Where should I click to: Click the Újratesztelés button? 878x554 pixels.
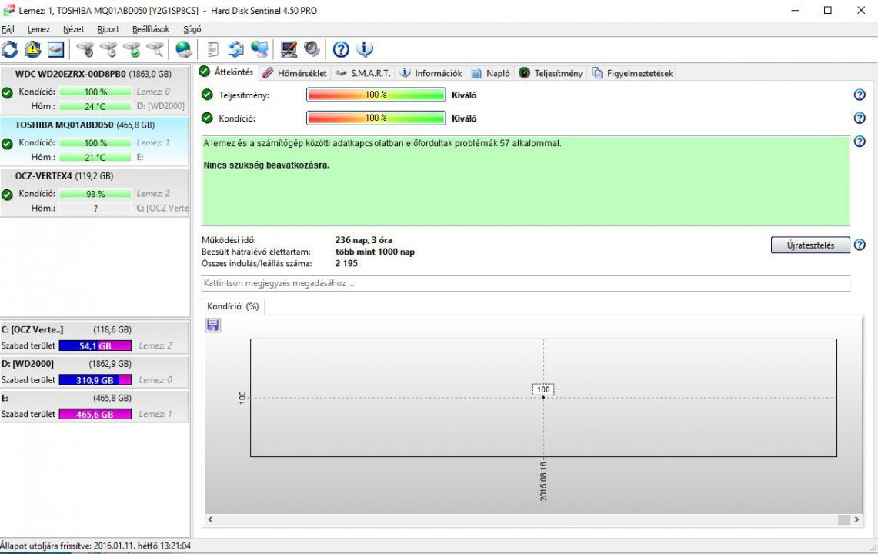pyautogui.click(x=810, y=245)
